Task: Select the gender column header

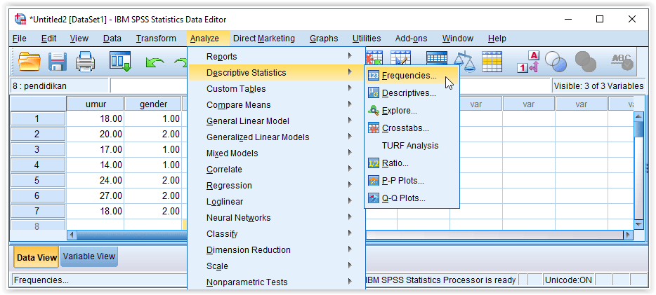Action: coord(153,104)
